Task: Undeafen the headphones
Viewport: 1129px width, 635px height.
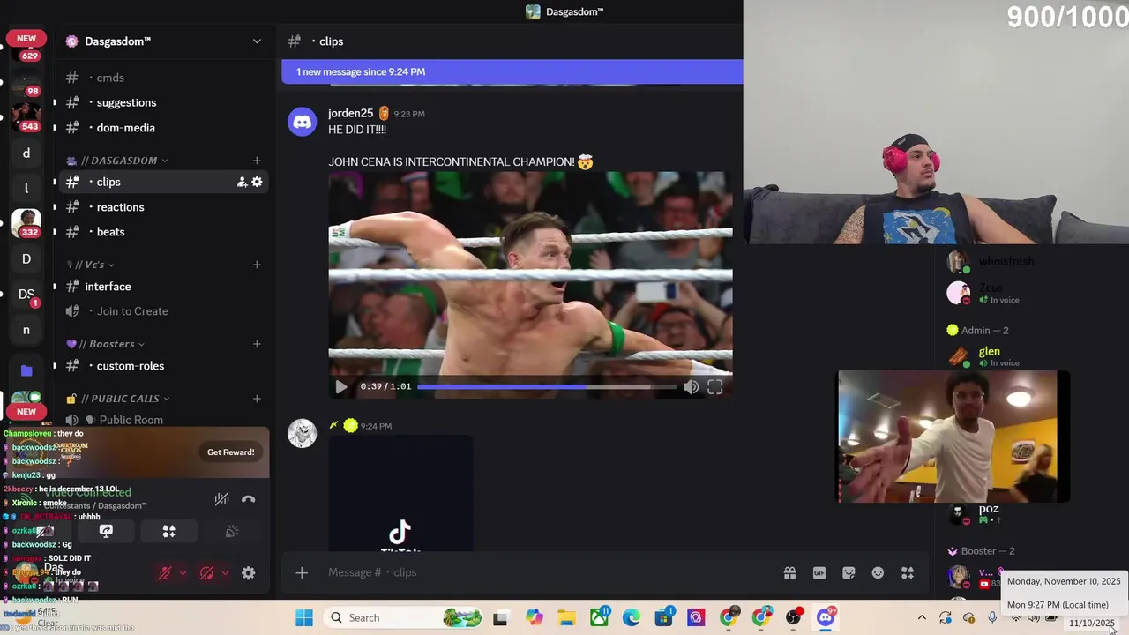Action: pyautogui.click(x=206, y=573)
